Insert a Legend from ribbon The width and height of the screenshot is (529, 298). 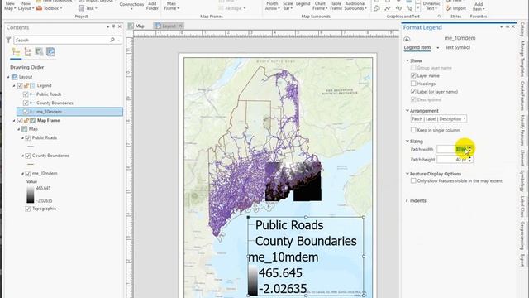pos(303,4)
